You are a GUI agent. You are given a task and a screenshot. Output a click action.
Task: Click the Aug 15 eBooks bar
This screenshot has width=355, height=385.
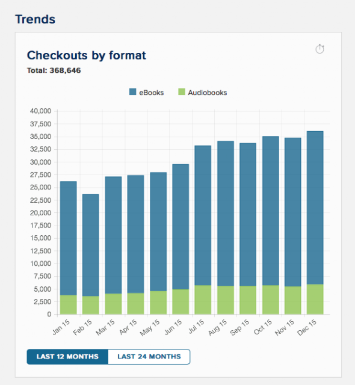(x=226, y=214)
